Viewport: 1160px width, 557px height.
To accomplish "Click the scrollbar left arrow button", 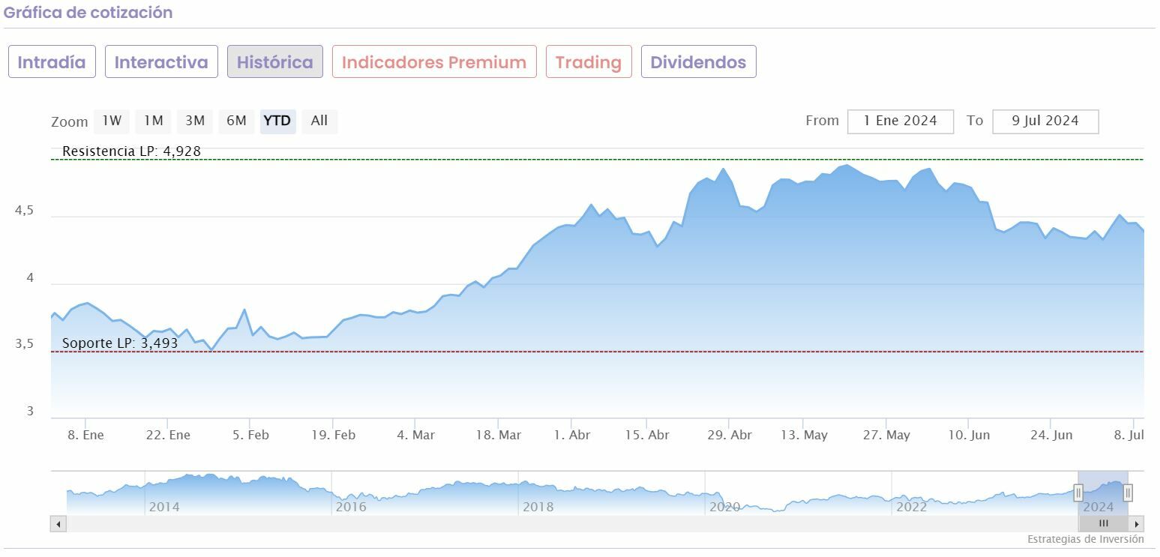I will point(58,523).
